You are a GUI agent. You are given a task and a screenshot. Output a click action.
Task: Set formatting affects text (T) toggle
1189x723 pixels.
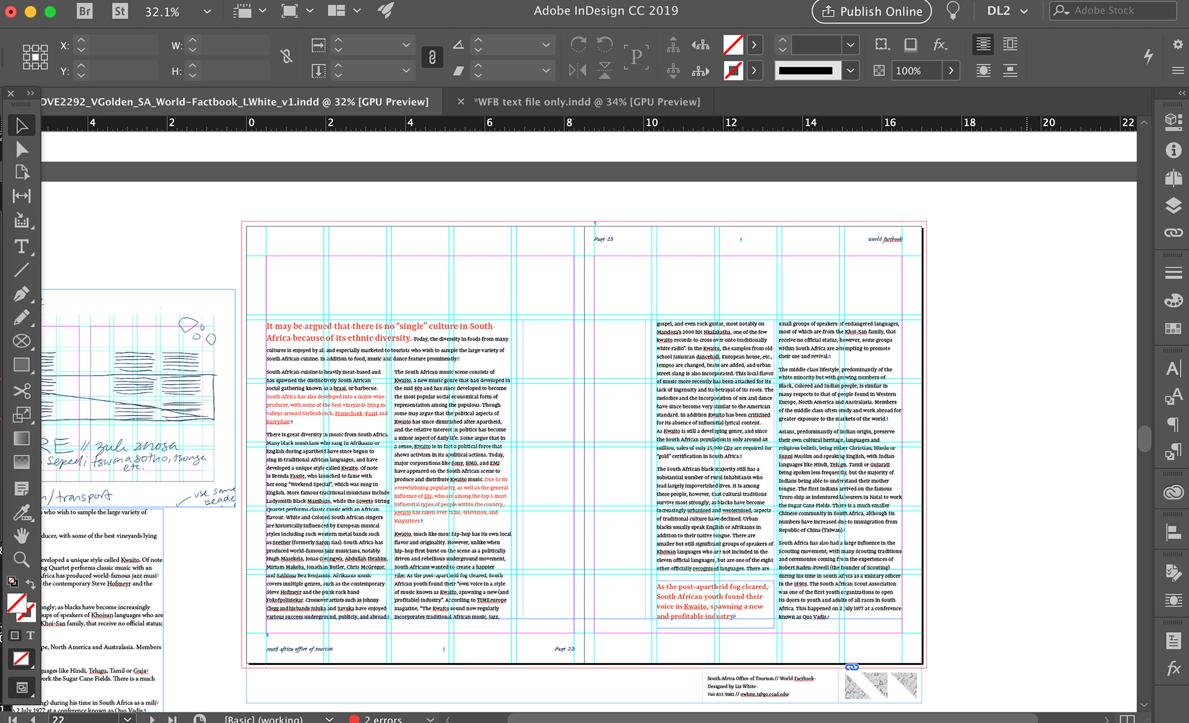click(x=30, y=635)
